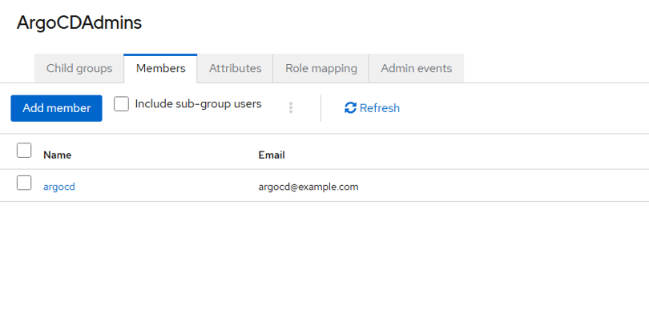Select the argocd member row checkbox

pyautogui.click(x=24, y=183)
